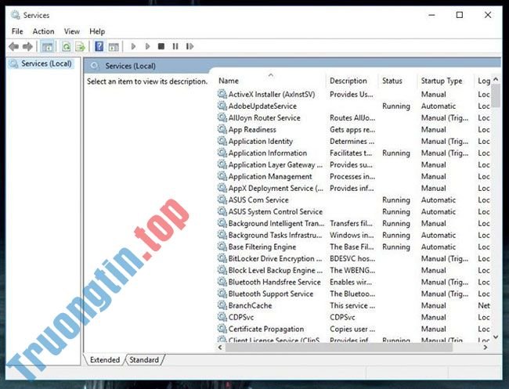
Task: Click gear icon beside Base Filtering Engine
Action: [222, 247]
